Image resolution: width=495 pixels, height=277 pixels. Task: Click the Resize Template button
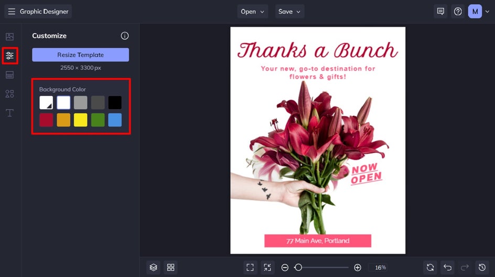pyautogui.click(x=81, y=55)
